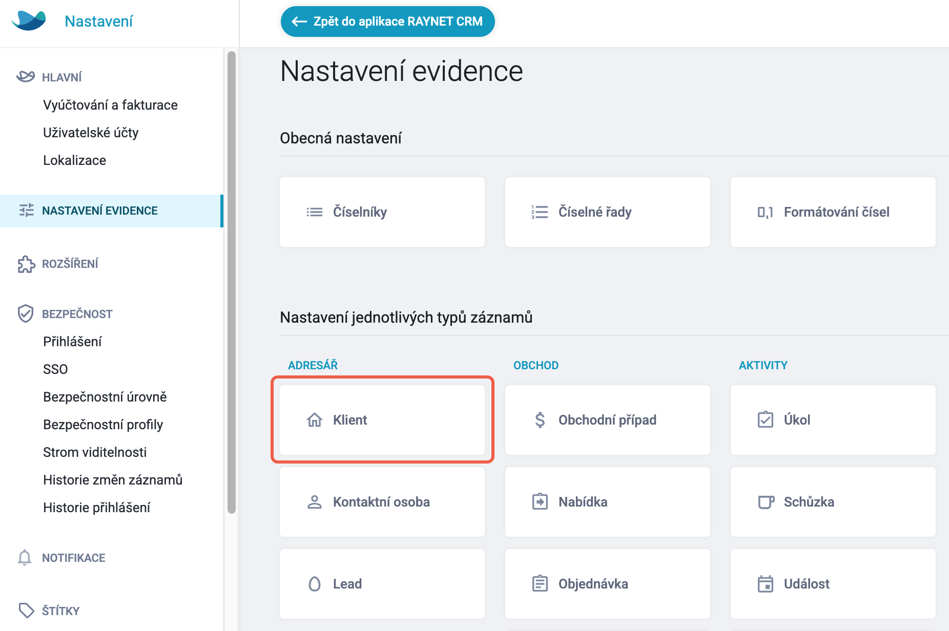Select Vyúčtování a fakturace in sidebar
Image resolution: width=949 pixels, height=631 pixels.
(x=110, y=105)
